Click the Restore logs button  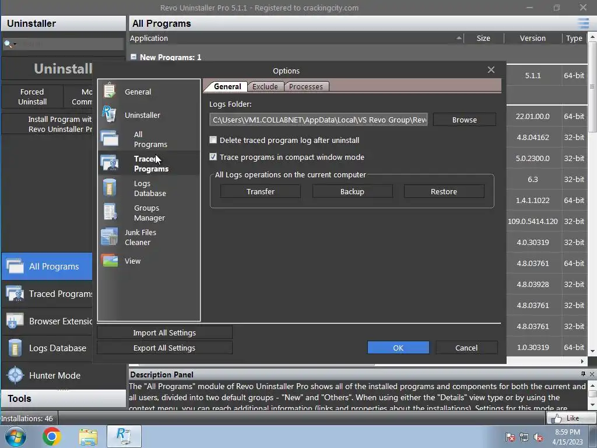pos(444,191)
